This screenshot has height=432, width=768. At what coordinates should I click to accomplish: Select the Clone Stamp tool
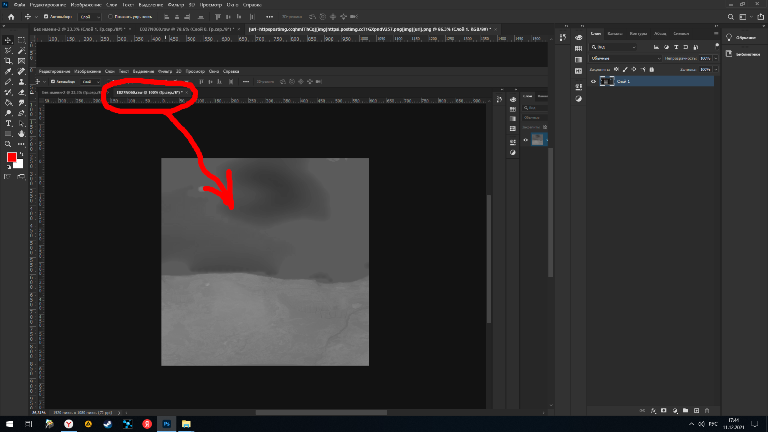tap(22, 82)
